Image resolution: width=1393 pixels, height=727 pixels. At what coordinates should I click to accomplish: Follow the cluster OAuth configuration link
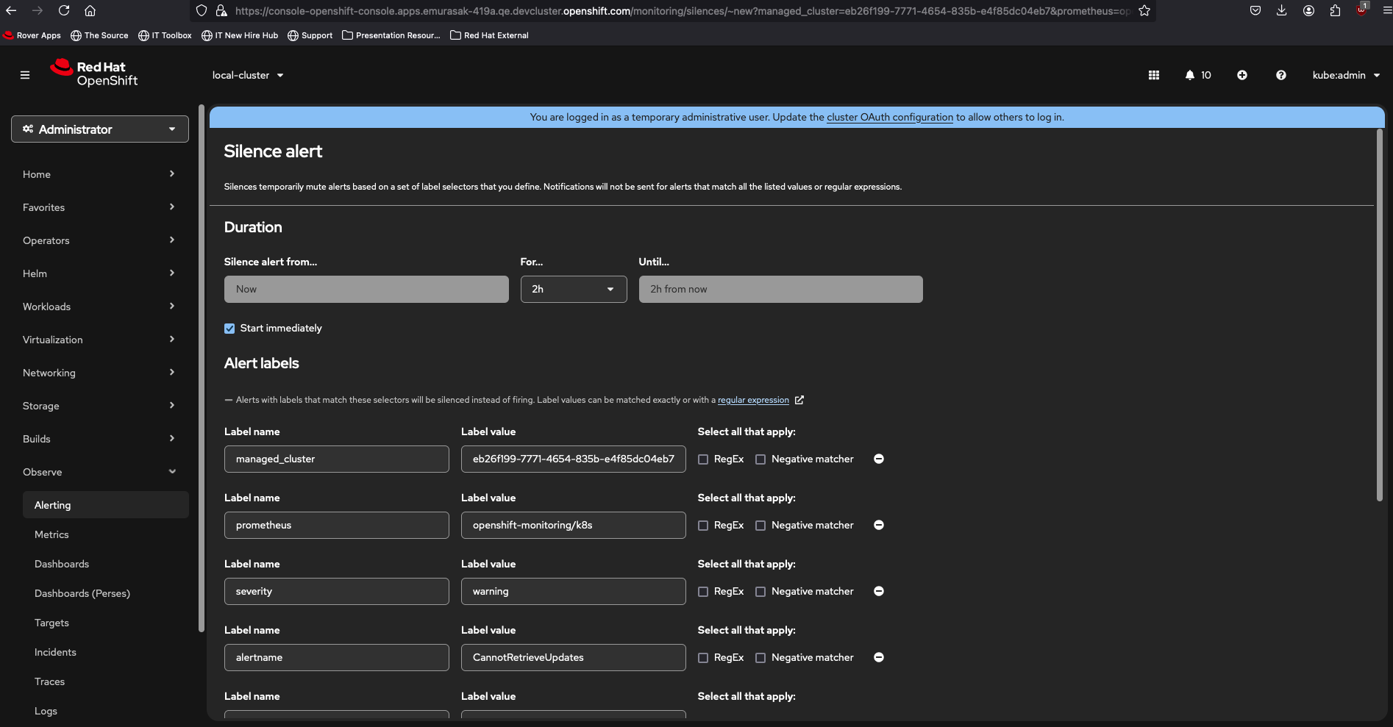click(x=889, y=117)
